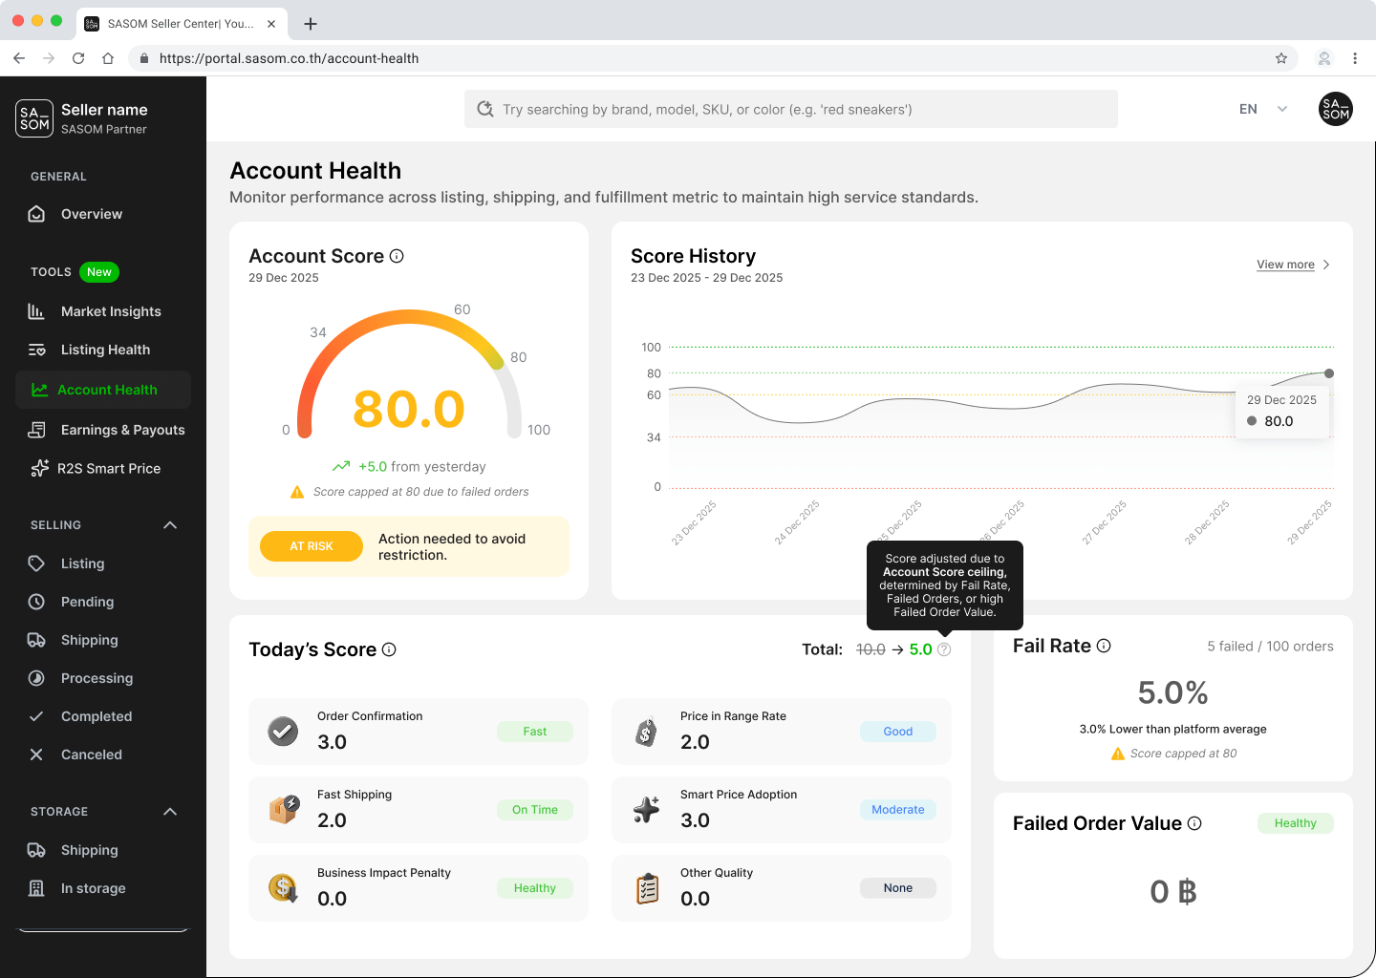Open Market Insights from the sidebar

(x=110, y=311)
